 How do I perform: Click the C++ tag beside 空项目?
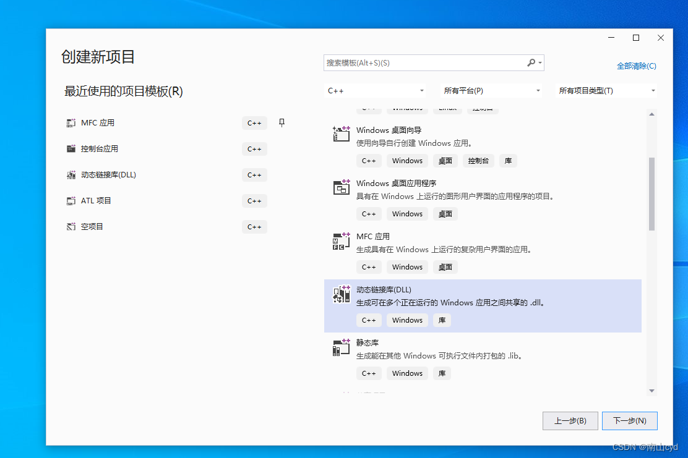coord(254,227)
